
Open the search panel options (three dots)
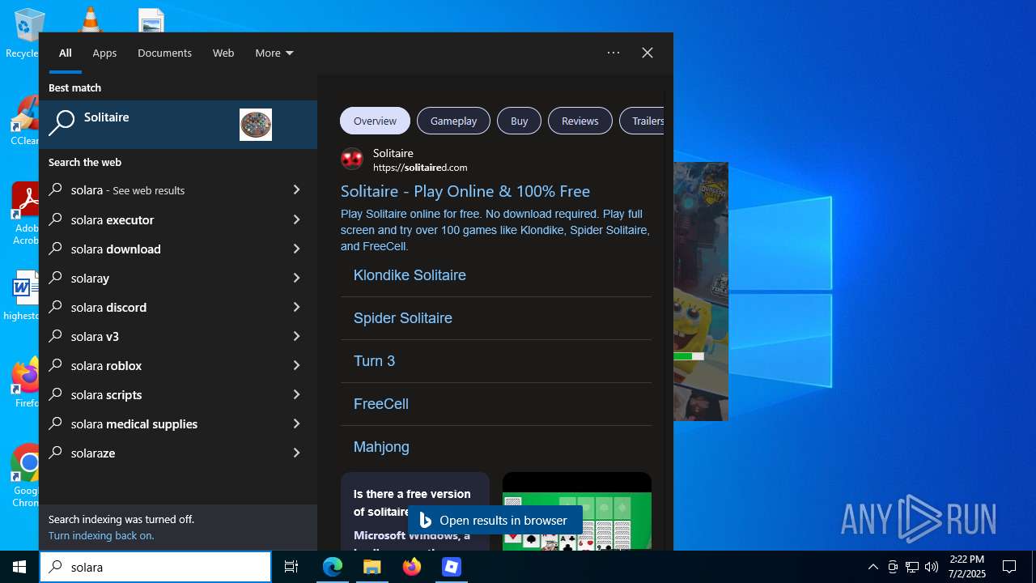coord(614,53)
